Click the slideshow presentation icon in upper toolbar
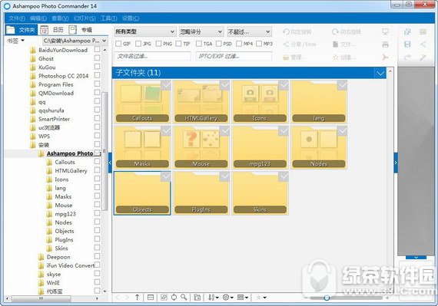 (385, 31)
